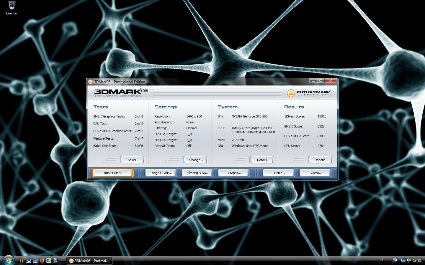
Task: Click the HU language indicator
Action: tap(382, 260)
